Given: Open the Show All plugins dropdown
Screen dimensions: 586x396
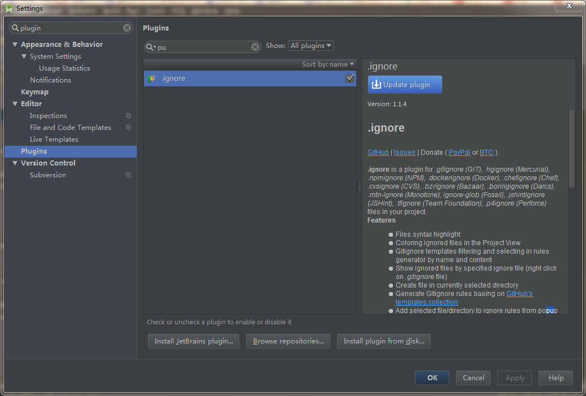Looking at the screenshot, I should click(x=311, y=46).
